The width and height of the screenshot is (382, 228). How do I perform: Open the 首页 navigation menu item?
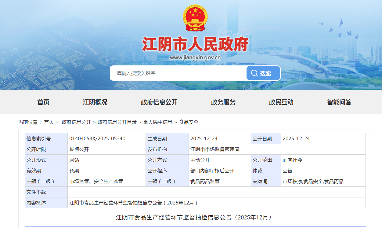pyautogui.click(x=43, y=102)
